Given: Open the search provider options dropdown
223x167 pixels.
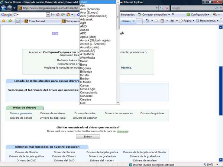Looking at the screenshot, I should pos(221,8).
